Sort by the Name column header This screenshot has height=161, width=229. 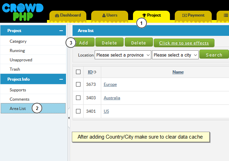coord(178,72)
